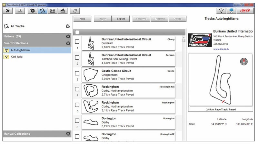Select Rockingham 2,7 km track row
The height and width of the screenshot is (144, 258).
click(128, 91)
